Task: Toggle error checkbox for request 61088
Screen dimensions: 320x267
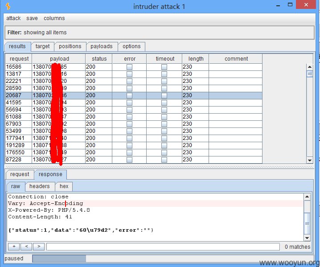Action: click(x=129, y=117)
